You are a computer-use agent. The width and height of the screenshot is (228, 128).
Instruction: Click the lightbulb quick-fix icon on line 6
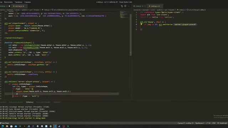(141, 25)
